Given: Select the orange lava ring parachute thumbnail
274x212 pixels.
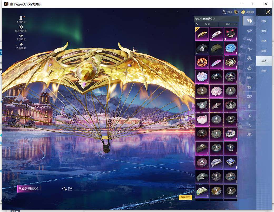Looking at the screenshot, I should coord(202,63).
